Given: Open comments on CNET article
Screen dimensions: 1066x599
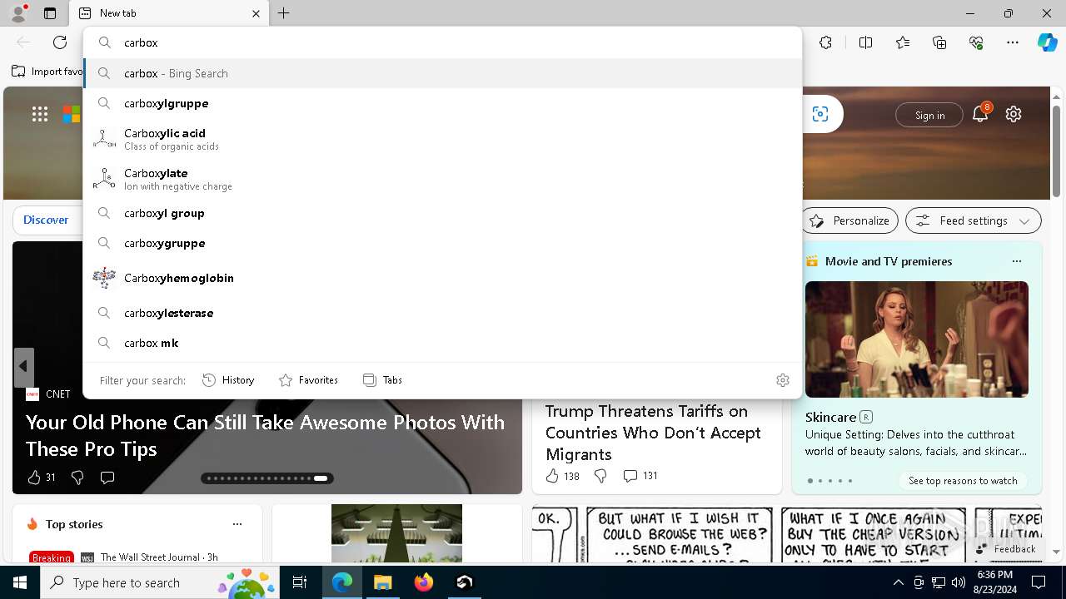Looking at the screenshot, I should [x=107, y=478].
